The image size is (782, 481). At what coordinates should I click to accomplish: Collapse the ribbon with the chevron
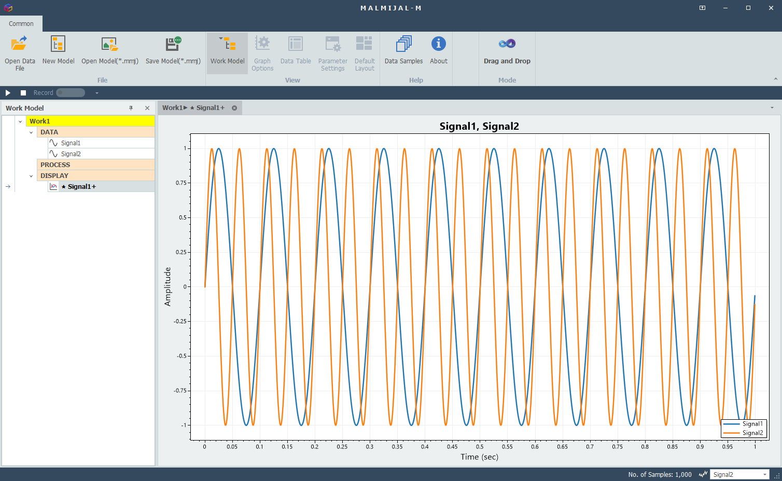pyautogui.click(x=776, y=79)
